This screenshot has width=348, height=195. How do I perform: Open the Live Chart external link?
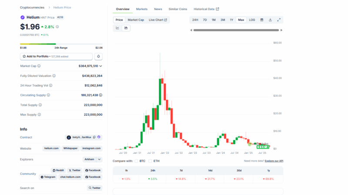pyautogui.click(x=158, y=20)
